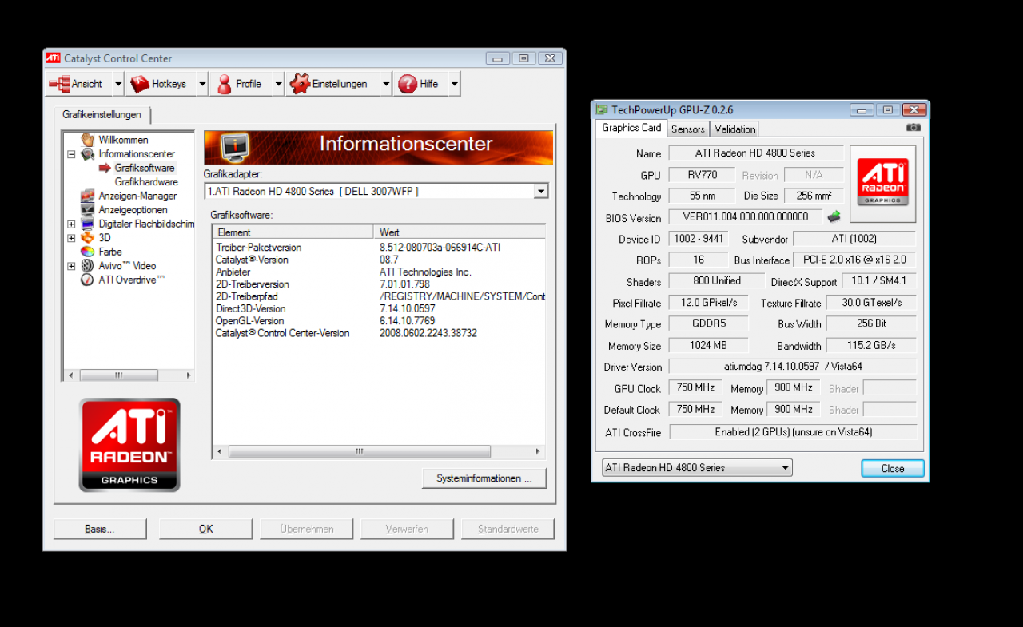Select Informationscenter tree node
The width and height of the screenshot is (1023, 627).
137,154
